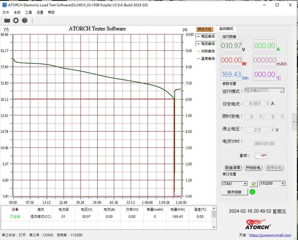Click the 开始放电 start discharge button
The width and height of the screenshot is (298, 240).
coord(253,168)
